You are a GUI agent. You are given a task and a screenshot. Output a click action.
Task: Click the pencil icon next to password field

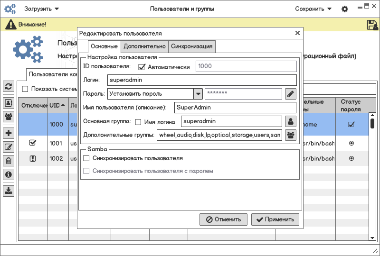291,94
